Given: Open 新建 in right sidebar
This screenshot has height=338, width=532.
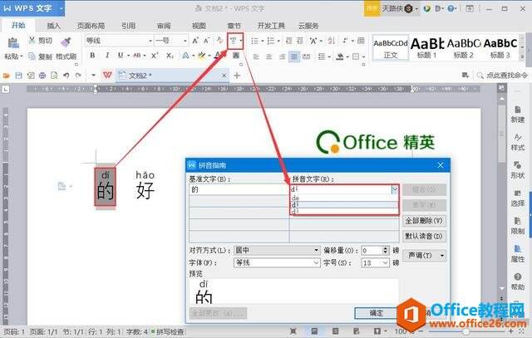Looking at the screenshot, I should tap(517, 115).
